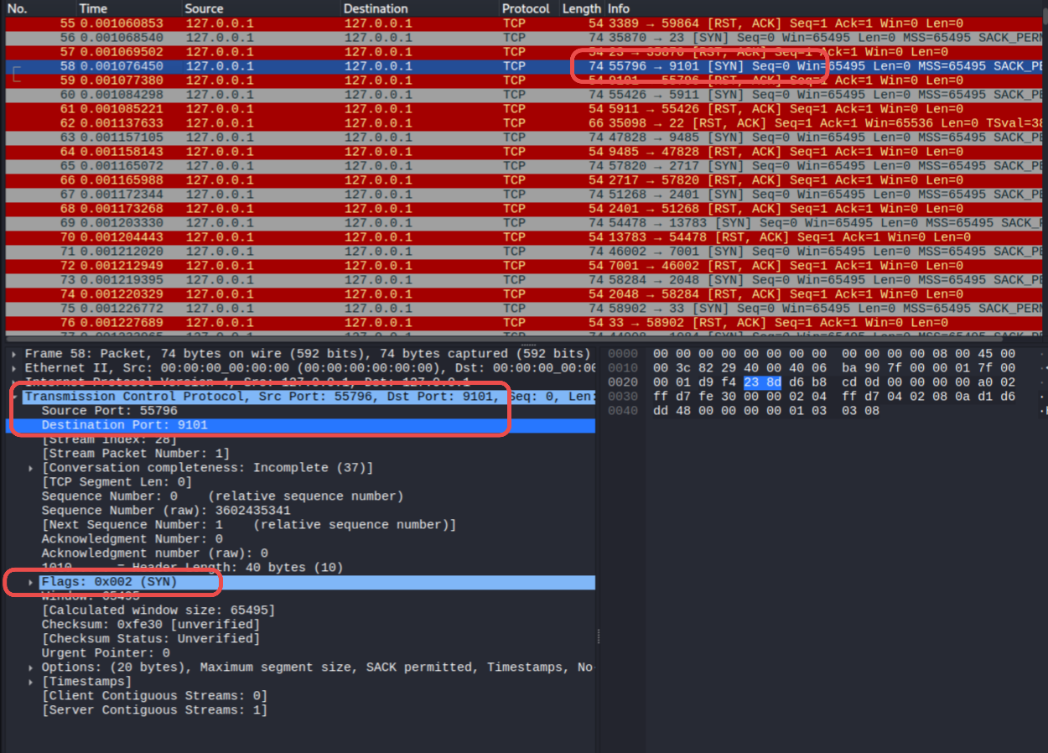Screen dimensions: 1048x753
Task: Select Acknowledgment number (raw): 0
Action: coord(155,553)
